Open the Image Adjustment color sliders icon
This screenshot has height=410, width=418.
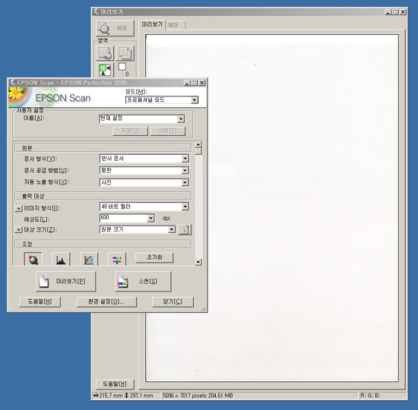pyautogui.click(x=117, y=259)
